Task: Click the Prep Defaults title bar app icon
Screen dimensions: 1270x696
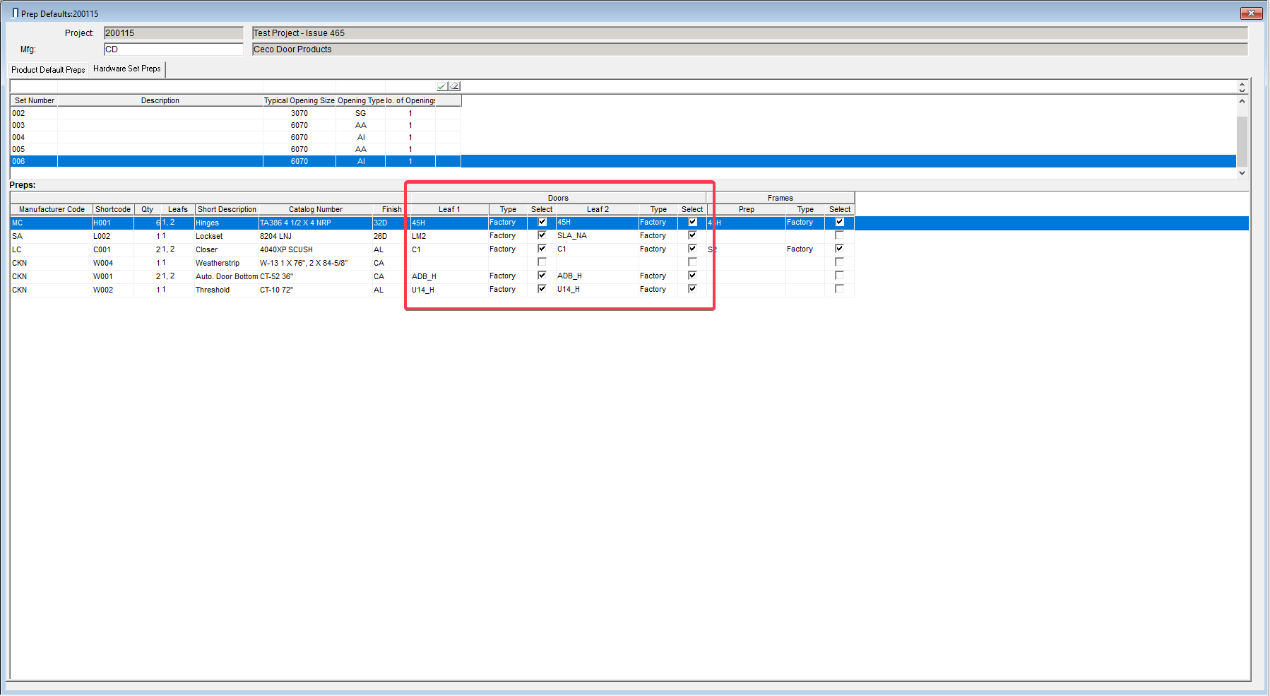Action: point(15,13)
